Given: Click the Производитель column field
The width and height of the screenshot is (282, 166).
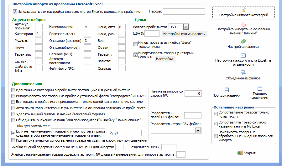Looking at the screenshot, I should pyautogui.click(x=87, y=34).
